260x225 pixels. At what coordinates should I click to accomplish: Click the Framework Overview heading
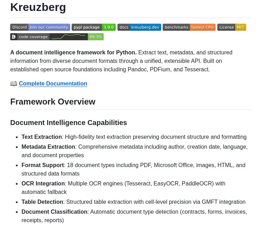tap(53, 102)
